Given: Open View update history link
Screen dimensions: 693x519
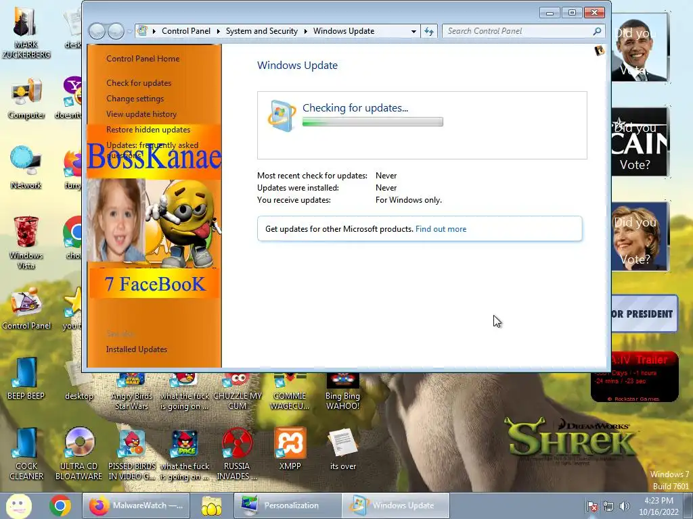Looking at the screenshot, I should pos(141,114).
